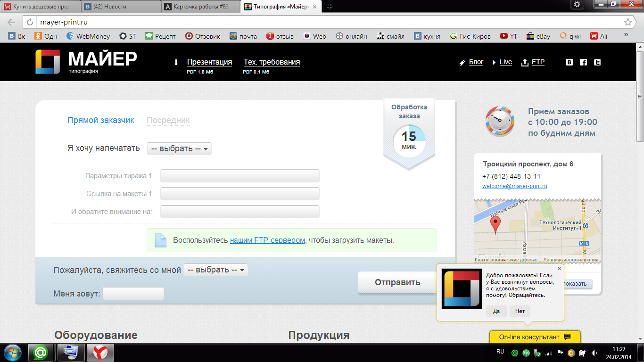Screen dimensions: 644x362
Task: Open the Рецепт bookmark
Action: [x=160, y=36]
